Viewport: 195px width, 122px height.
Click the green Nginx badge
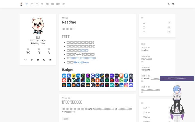coord(88,81)
